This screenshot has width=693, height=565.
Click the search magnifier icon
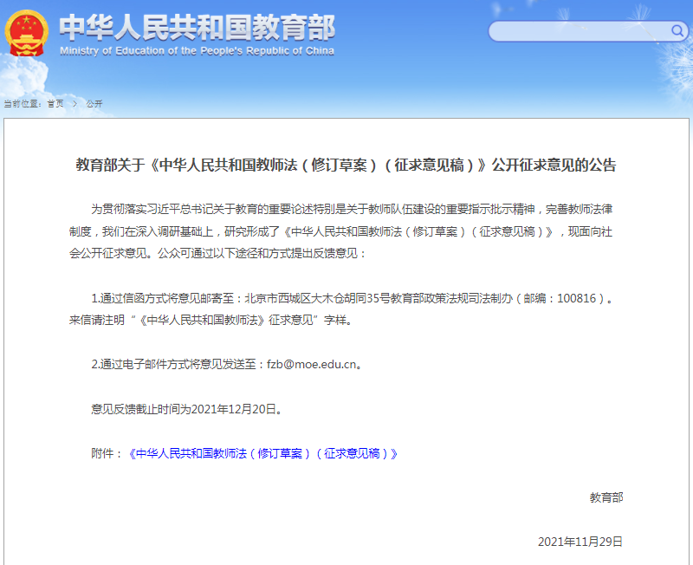677,30
